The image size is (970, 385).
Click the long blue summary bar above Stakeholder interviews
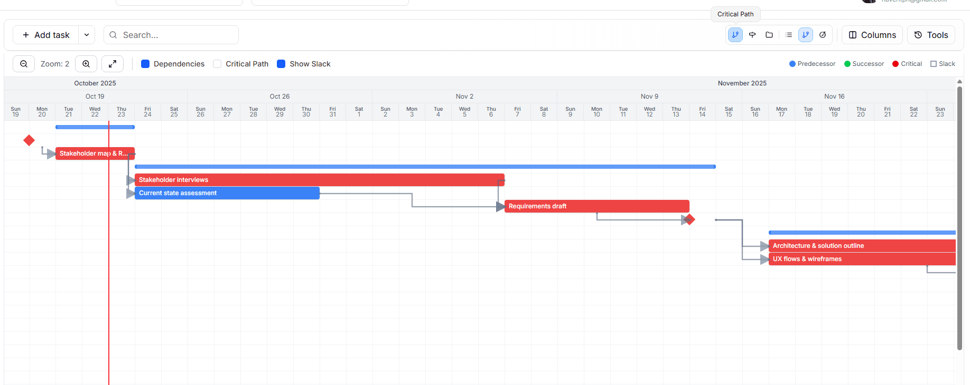[425, 167]
